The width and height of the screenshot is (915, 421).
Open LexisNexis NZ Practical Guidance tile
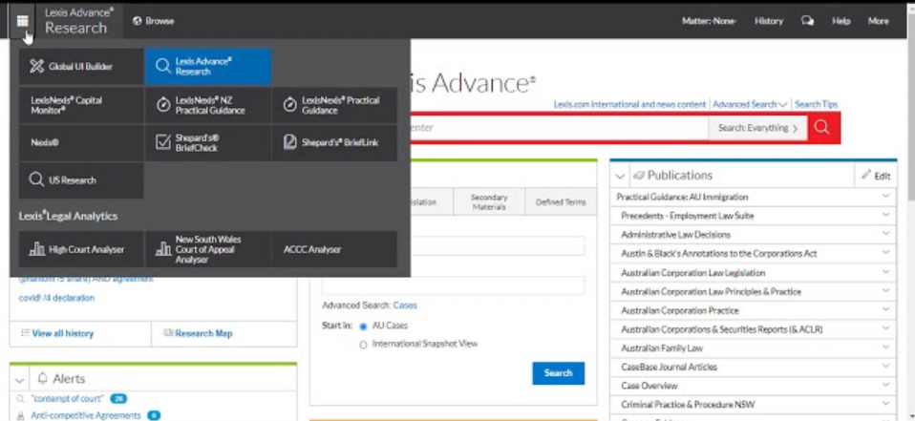(x=208, y=105)
